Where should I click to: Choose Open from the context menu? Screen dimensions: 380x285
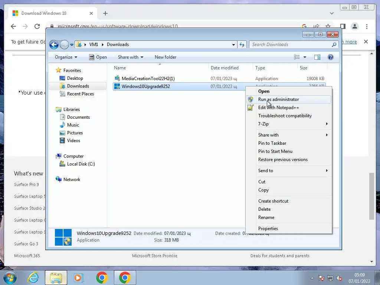pos(288,91)
